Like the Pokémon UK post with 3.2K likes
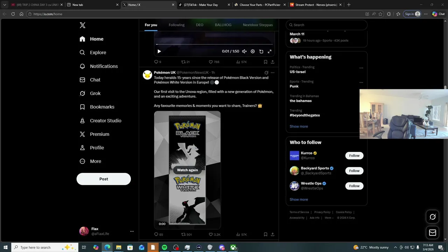 [215, 234]
